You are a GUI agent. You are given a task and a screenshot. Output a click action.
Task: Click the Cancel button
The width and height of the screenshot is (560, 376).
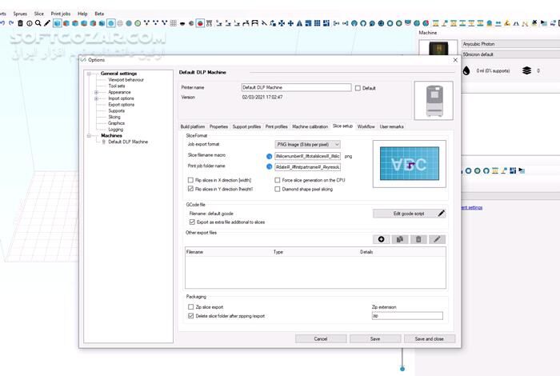click(x=321, y=338)
